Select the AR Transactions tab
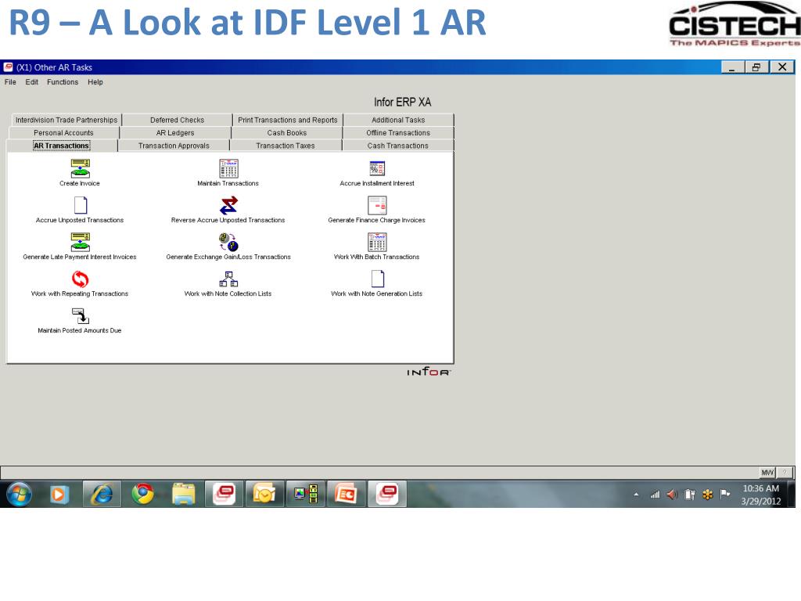 pyautogui.click(x=61, y=146)
